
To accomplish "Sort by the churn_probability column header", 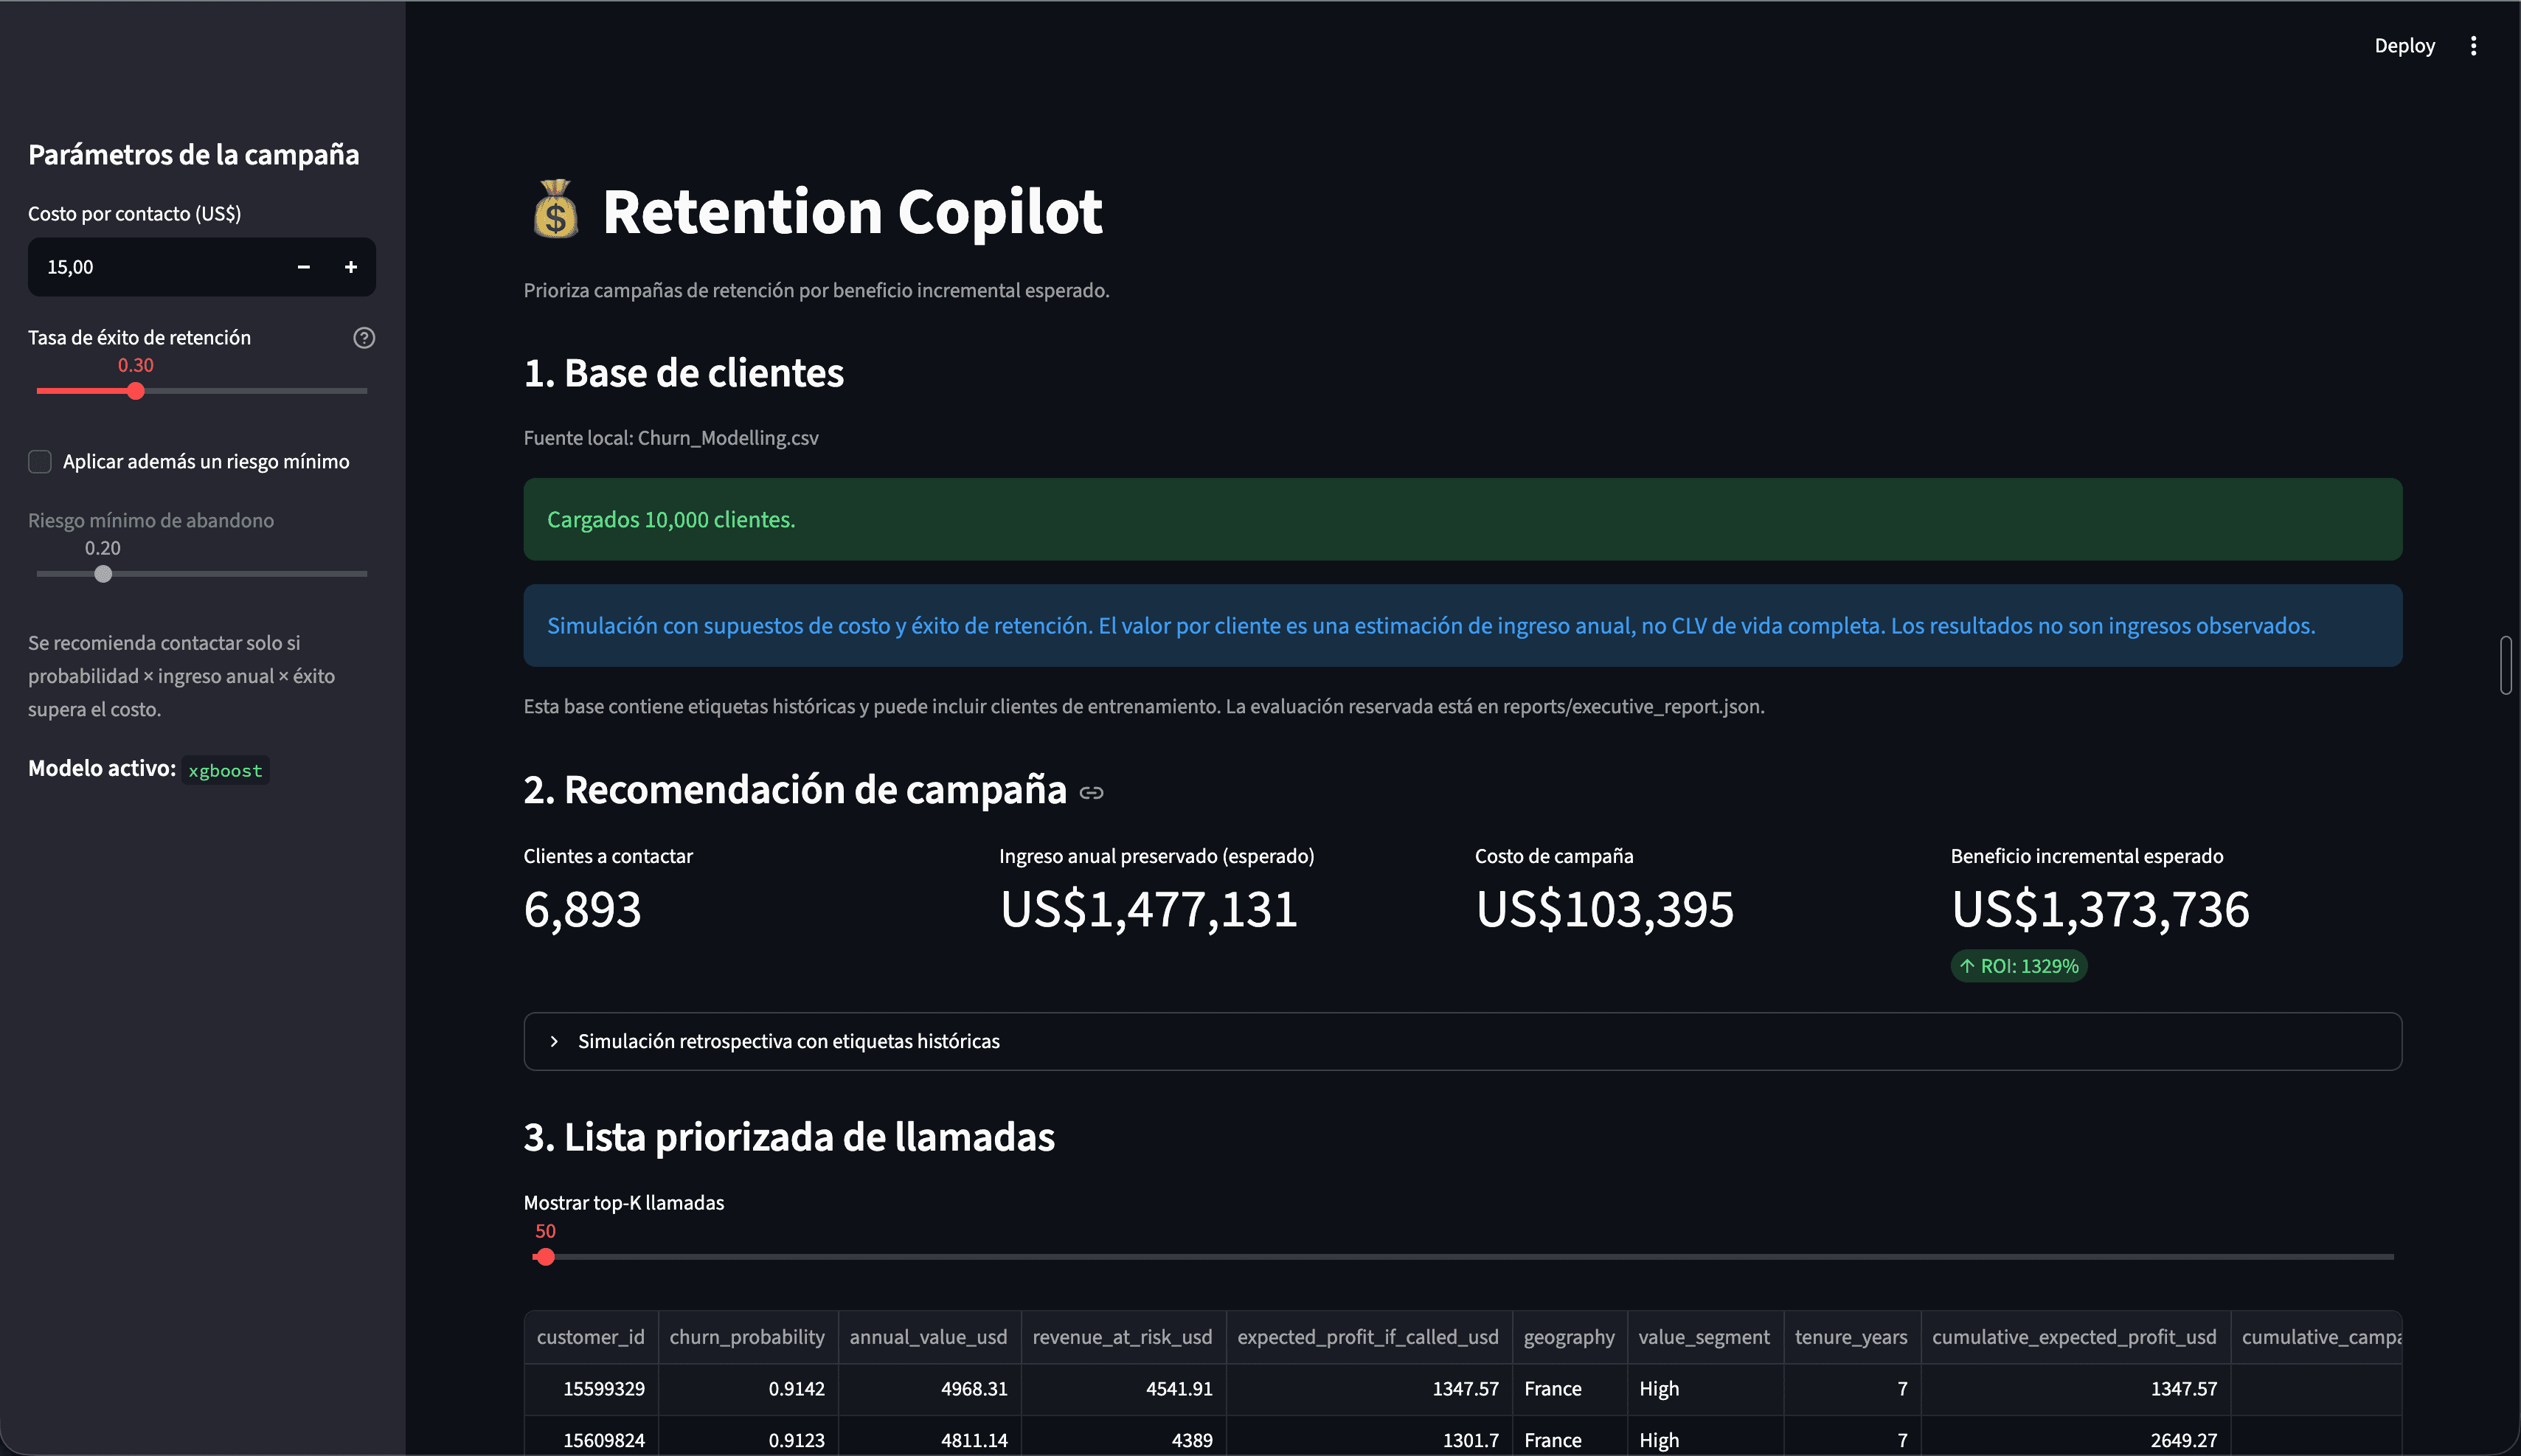I will [748, 1337].
